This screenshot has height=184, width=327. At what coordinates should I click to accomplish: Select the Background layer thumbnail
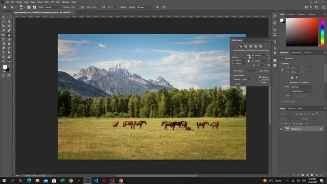[287, 129]
